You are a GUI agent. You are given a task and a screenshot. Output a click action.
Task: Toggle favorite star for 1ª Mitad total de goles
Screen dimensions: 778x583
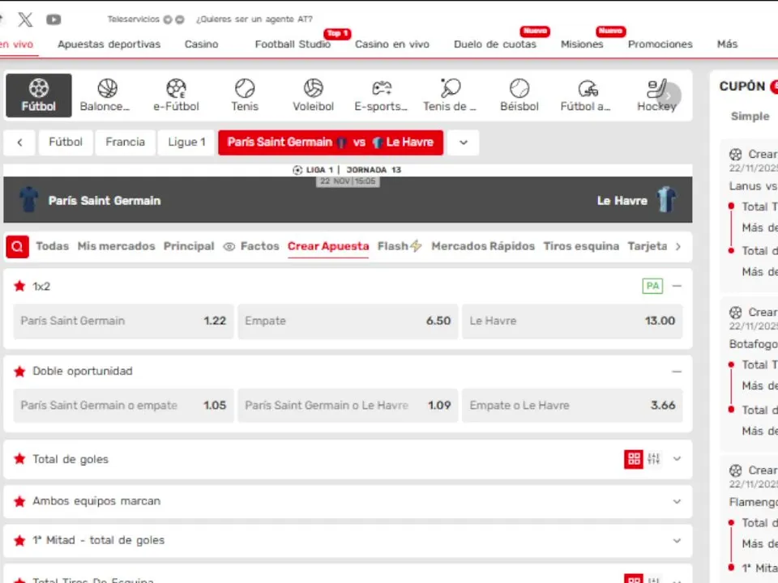(19, 540)
